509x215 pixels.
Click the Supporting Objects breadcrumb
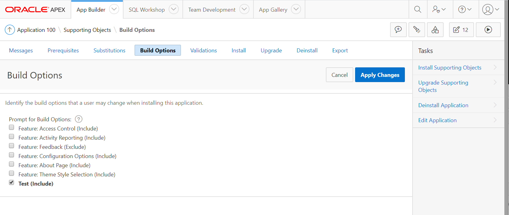(87, 30)
